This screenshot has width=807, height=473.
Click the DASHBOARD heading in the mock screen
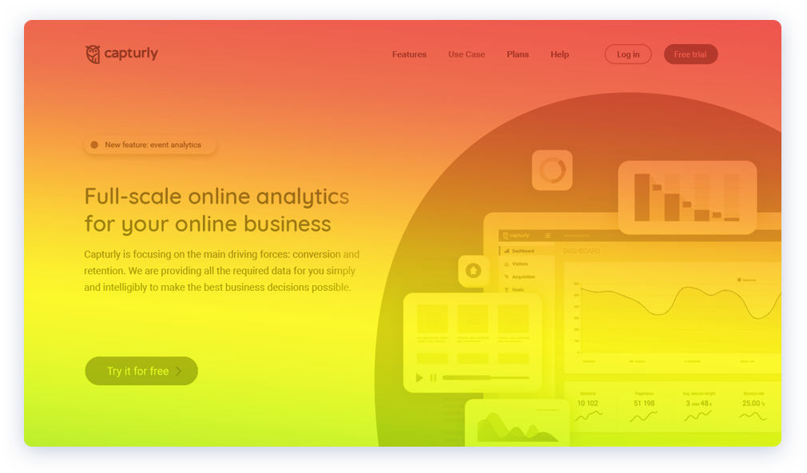tap(582, 251)
